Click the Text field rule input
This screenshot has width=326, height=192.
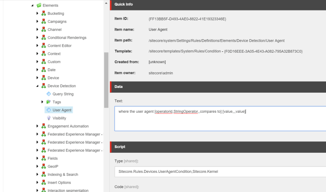click(x=220, y=118)
